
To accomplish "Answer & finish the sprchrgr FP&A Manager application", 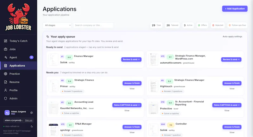I will click(132, 127).
